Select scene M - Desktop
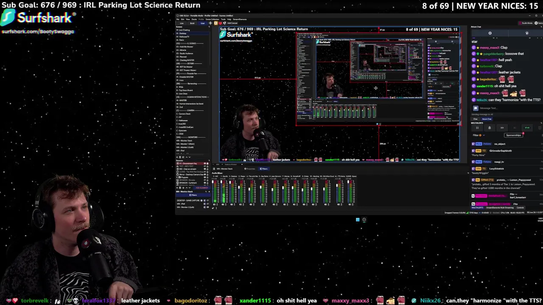The image size is (543, 305). (x=192, y=33)
